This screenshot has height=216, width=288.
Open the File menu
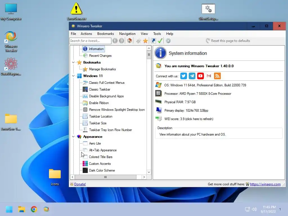(73, 34)
